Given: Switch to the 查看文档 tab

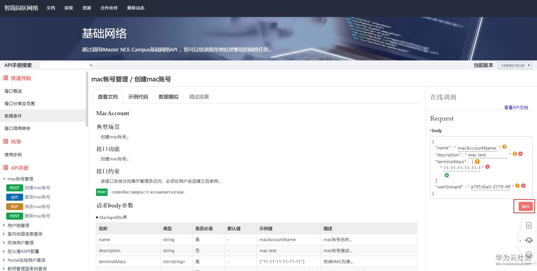Looking at the screenshot, I should pyautogui.click(x=108, y=97).
